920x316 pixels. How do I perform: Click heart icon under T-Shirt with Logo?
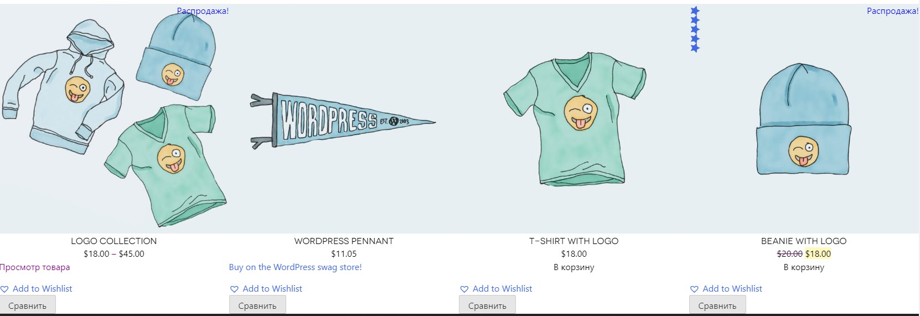tap(464, 289)
